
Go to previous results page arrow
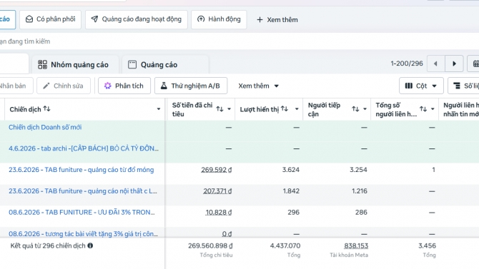coord(435,64)
